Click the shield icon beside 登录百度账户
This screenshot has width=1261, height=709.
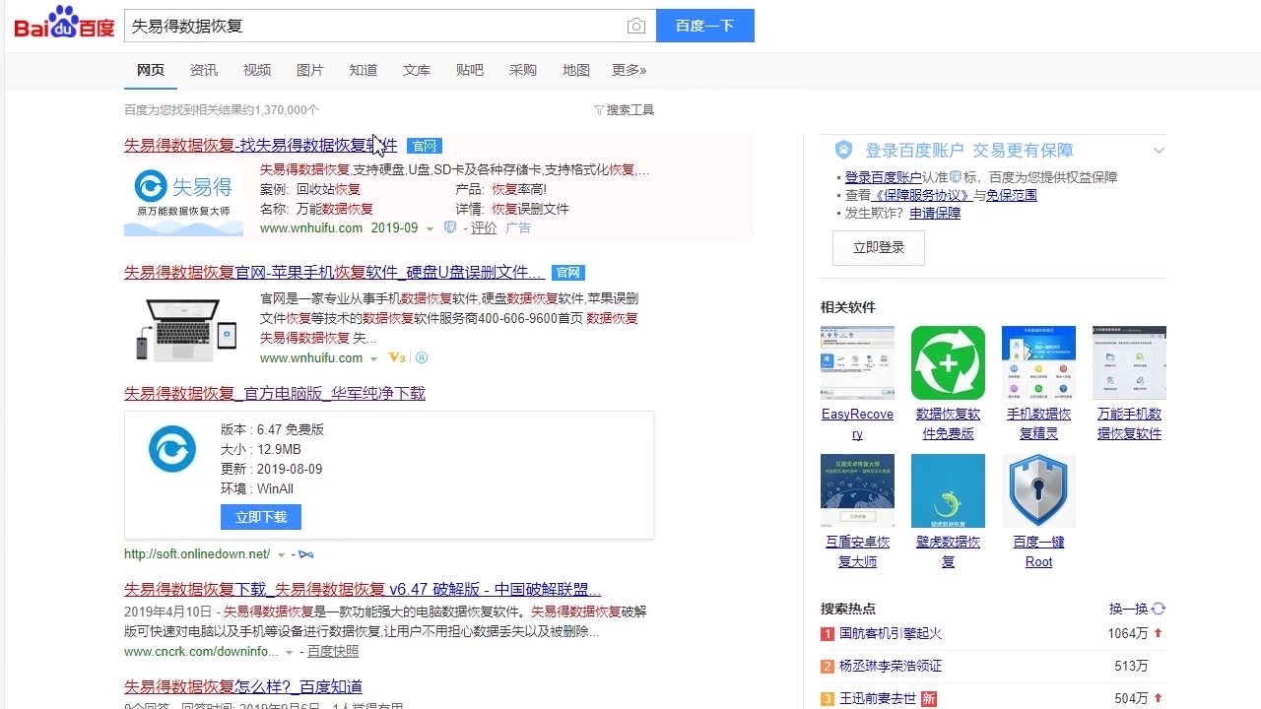point(843,149)
